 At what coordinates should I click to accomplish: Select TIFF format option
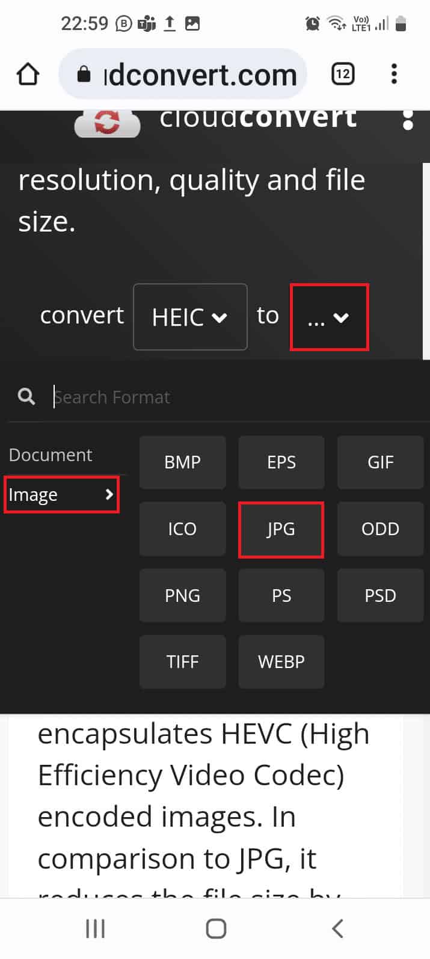pyautogui.click(x=182, y=662)
